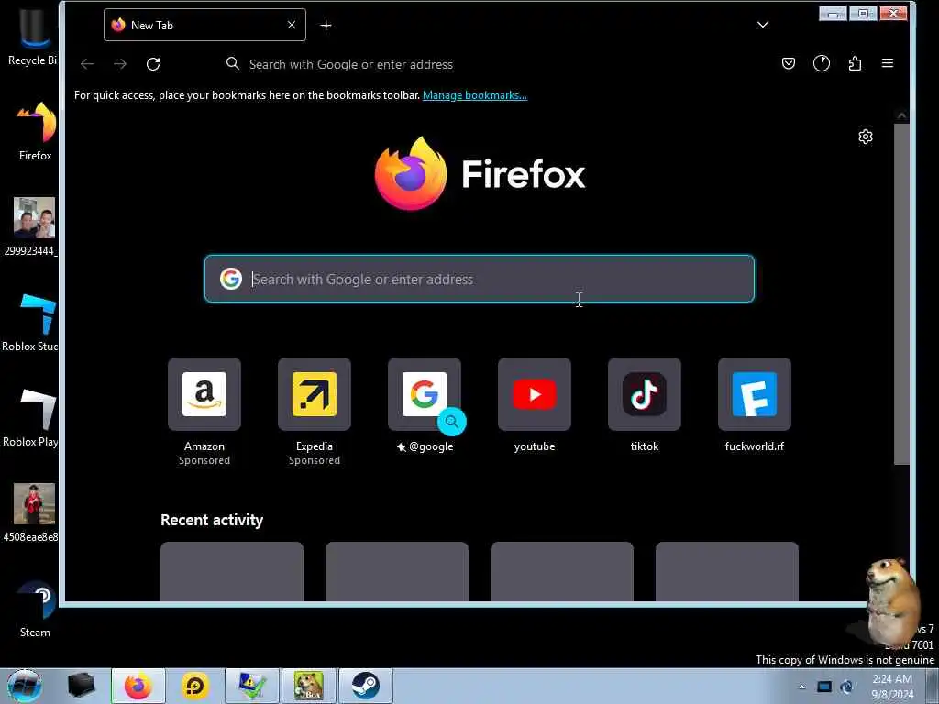Open a new tab with plus button

pos(326,25)
